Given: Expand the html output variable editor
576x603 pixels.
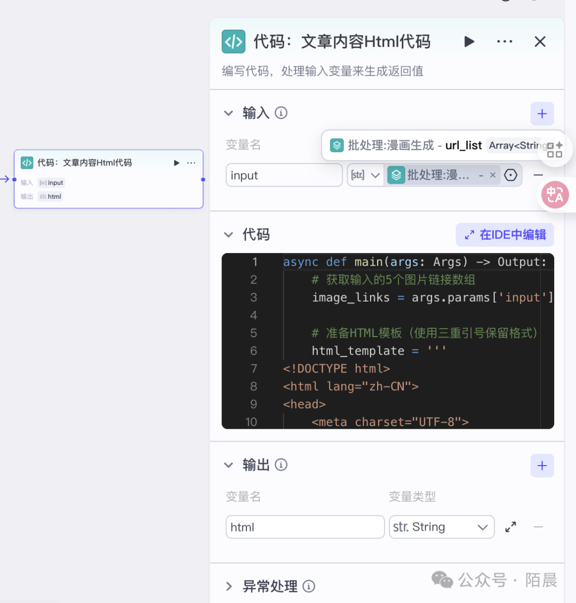Looking at the screenshot, I should 510,527.
